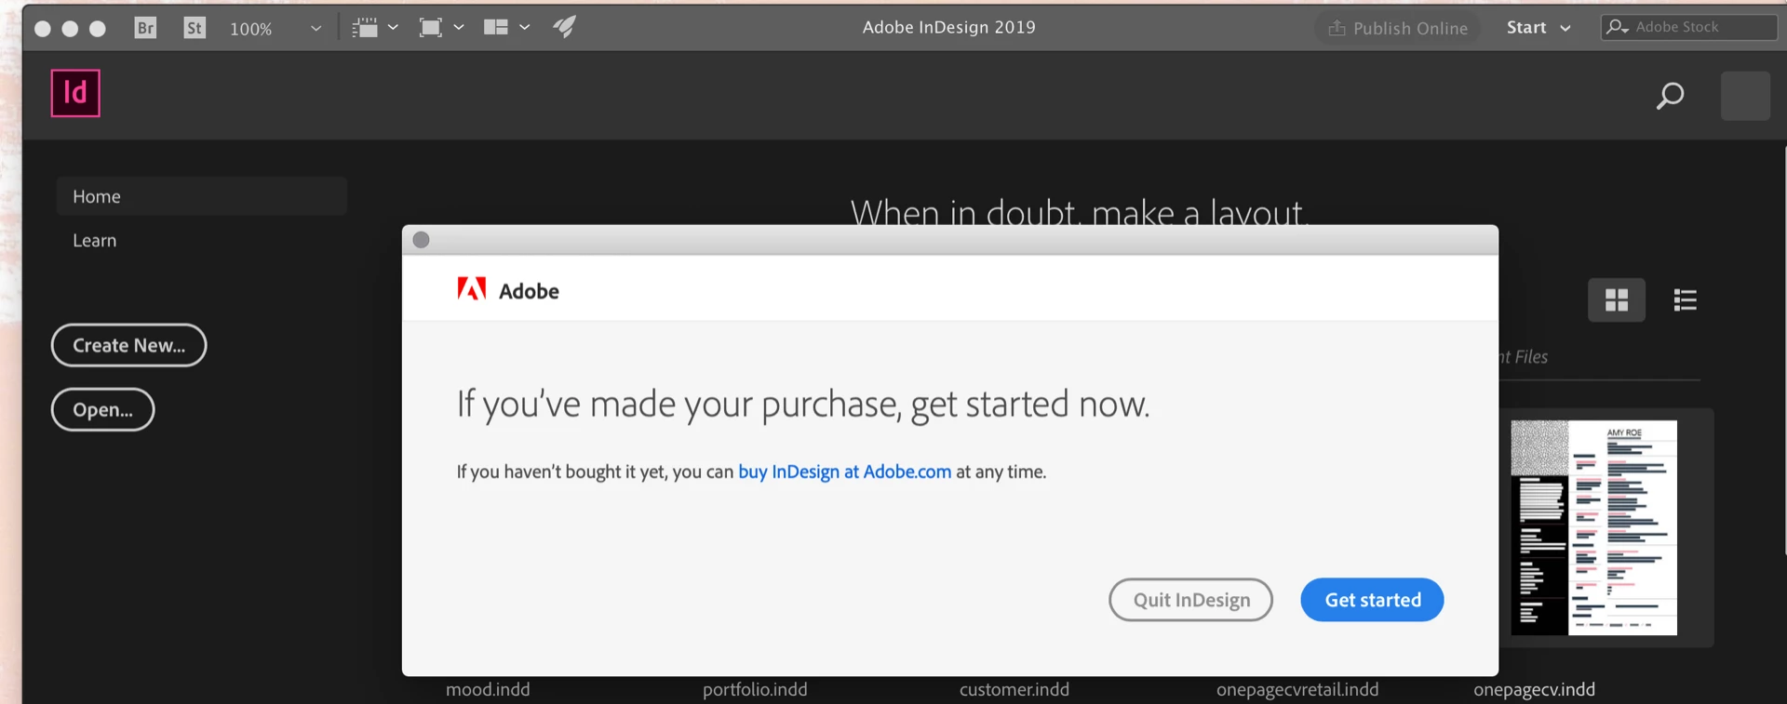The width and height of the screenshot is (1787, 704).
Task: Switch to list view of files
Action: (x=1685, y=299)
